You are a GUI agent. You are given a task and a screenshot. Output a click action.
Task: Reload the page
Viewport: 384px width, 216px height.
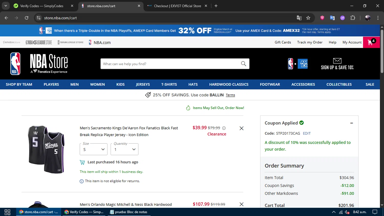(x=27, y=18)
